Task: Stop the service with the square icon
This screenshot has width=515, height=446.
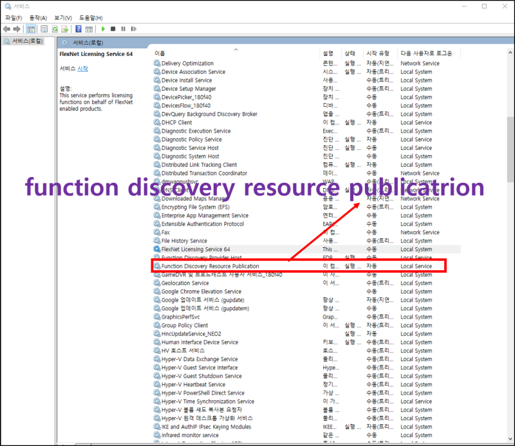Action: click(x=113, y=29)
